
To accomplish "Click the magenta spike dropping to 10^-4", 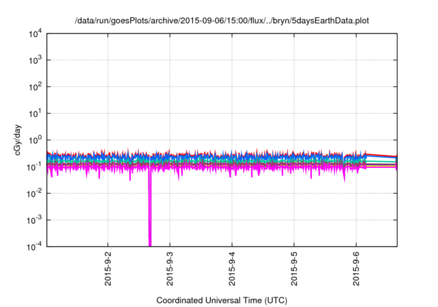I will 150,207.
